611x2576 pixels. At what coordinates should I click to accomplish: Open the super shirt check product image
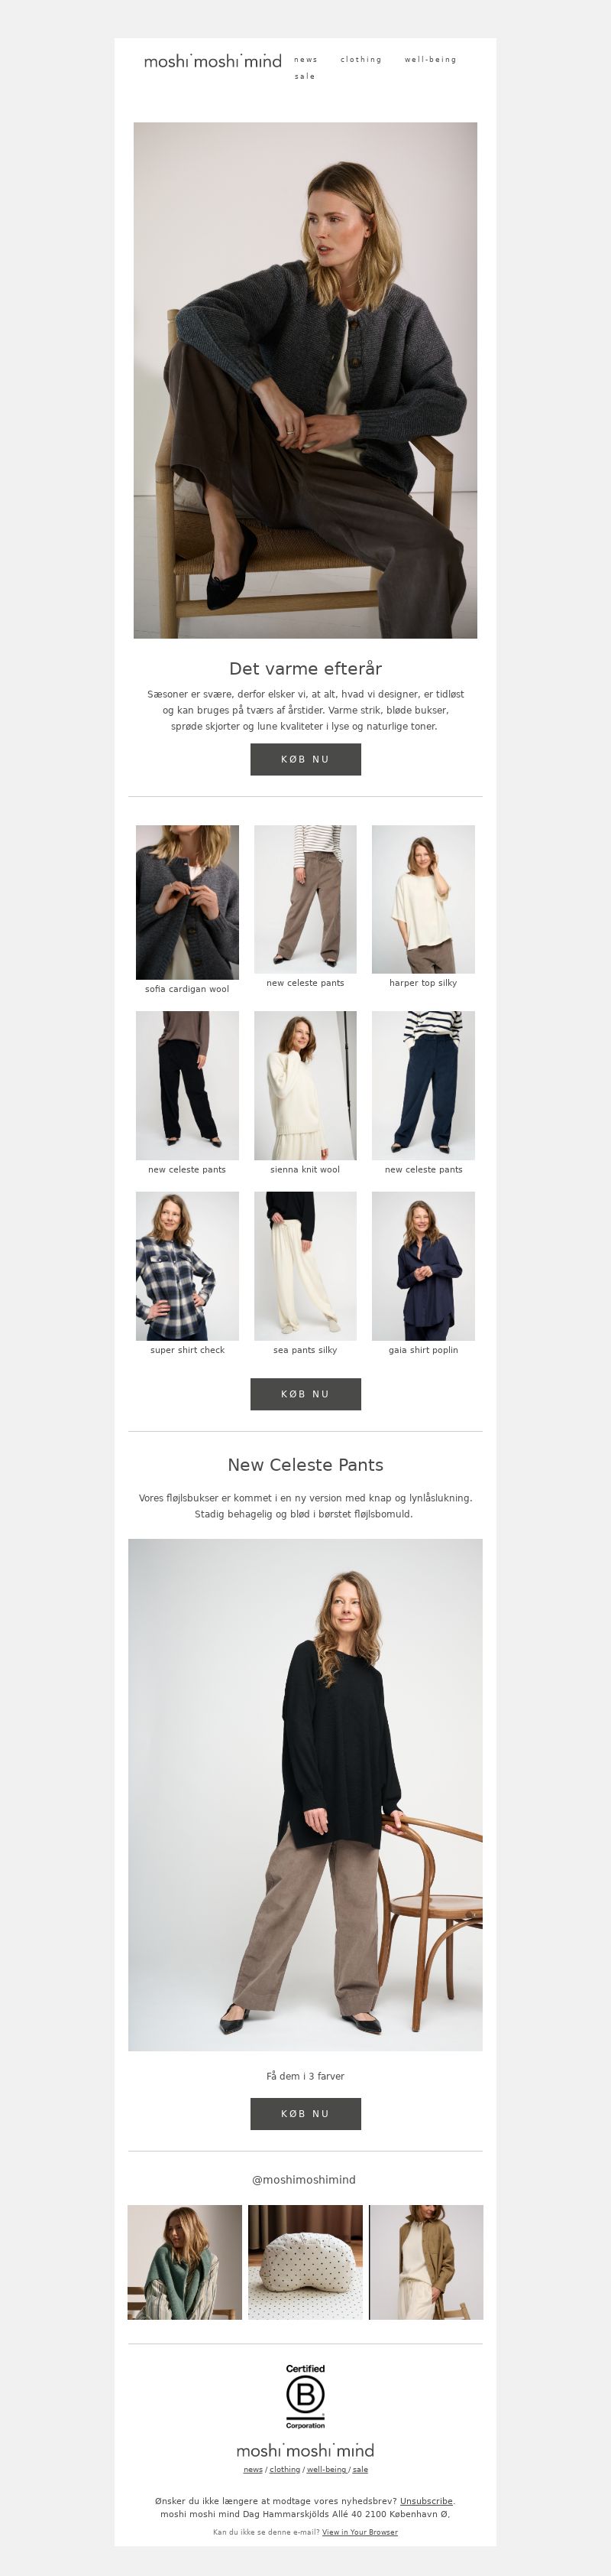click(188, 1266)
